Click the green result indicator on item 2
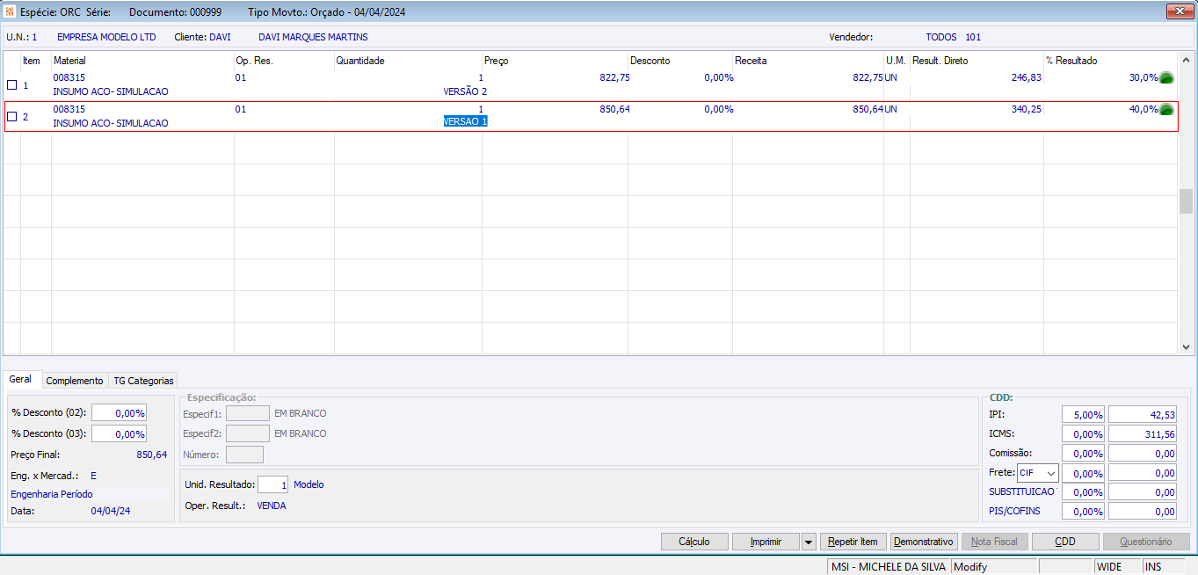Viewport: 1198px width, 575px height. coord(1166,110)
